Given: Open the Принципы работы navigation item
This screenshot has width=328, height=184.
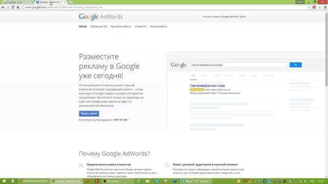Looking at the screenshot, I should [x=121, y=27].
